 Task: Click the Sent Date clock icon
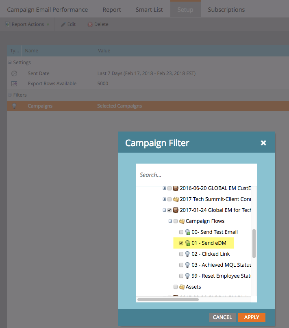coord(14,73)
